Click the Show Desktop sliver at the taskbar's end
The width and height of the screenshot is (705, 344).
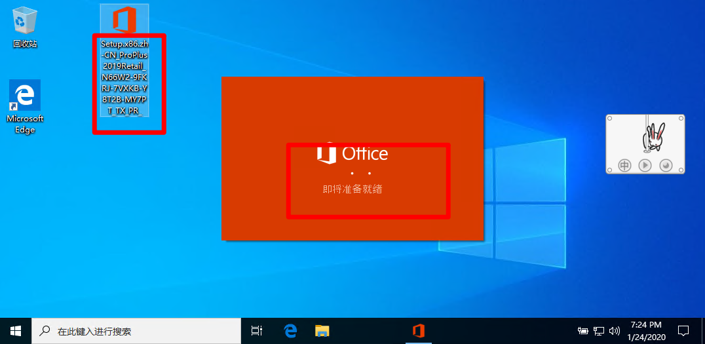click(x=703, y=332)
